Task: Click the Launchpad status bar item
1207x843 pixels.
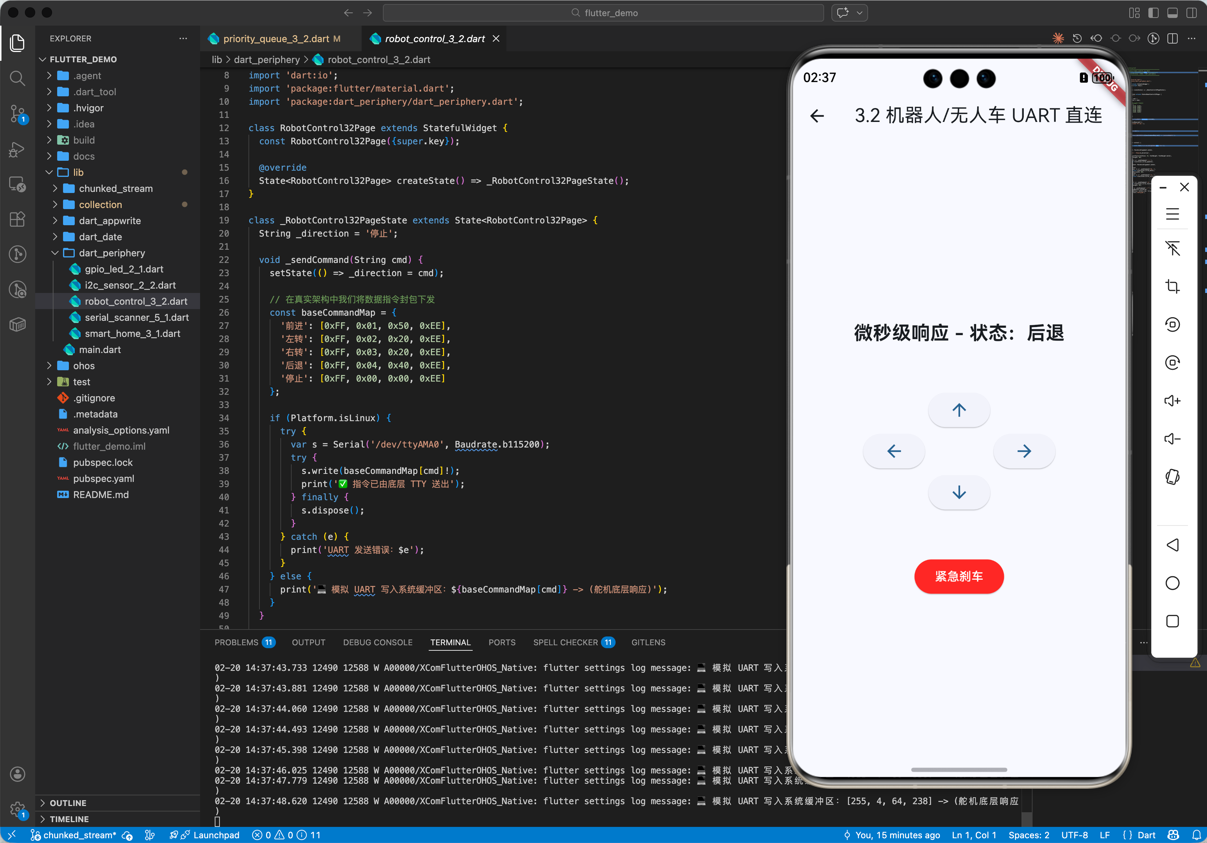Action: click(x=215, y=835)
